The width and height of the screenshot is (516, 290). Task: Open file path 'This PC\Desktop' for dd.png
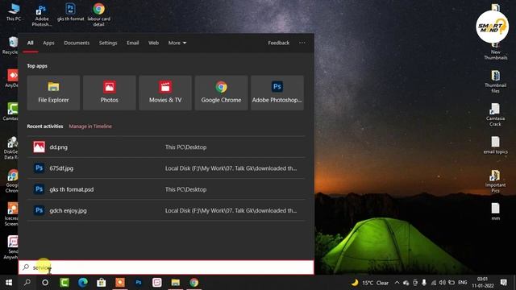coord(186,147)
